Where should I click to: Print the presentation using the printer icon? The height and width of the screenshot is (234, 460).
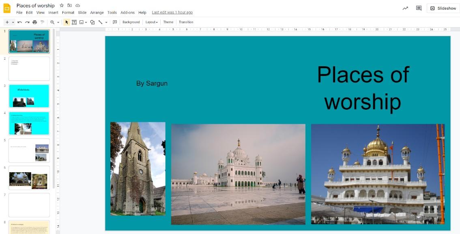pos(34,22)
